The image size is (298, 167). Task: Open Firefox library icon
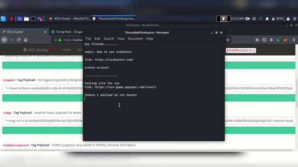pos(257,40)
